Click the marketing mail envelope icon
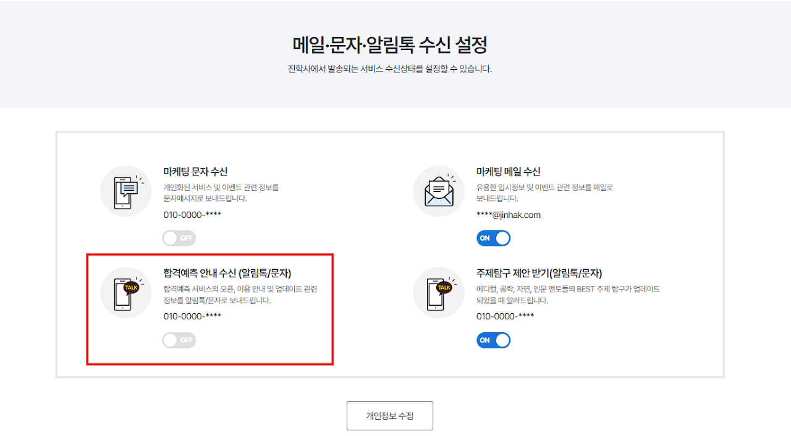This screenshot has width=791, height=436. pos(439,191)
